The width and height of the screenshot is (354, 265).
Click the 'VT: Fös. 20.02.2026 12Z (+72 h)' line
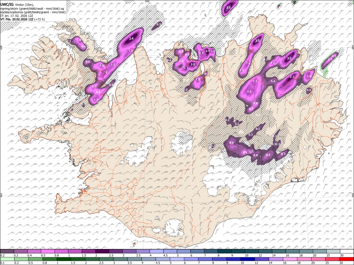(x=22, y=19)
